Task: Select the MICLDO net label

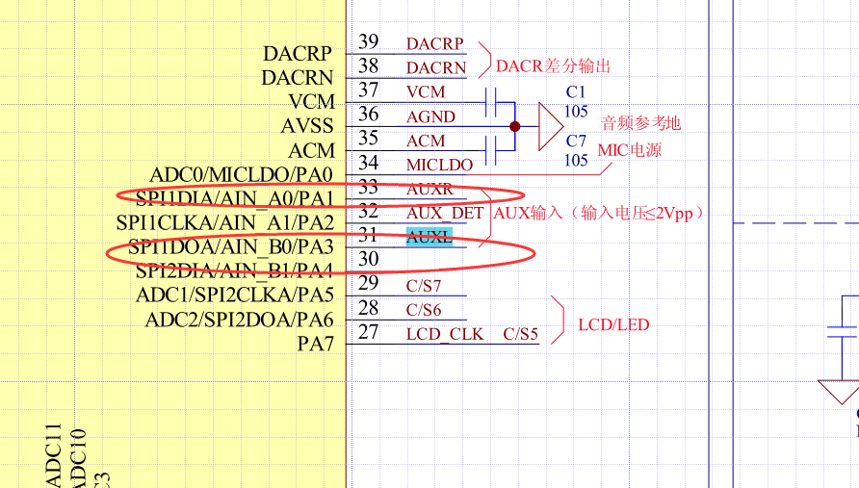Action: [439, 165]
